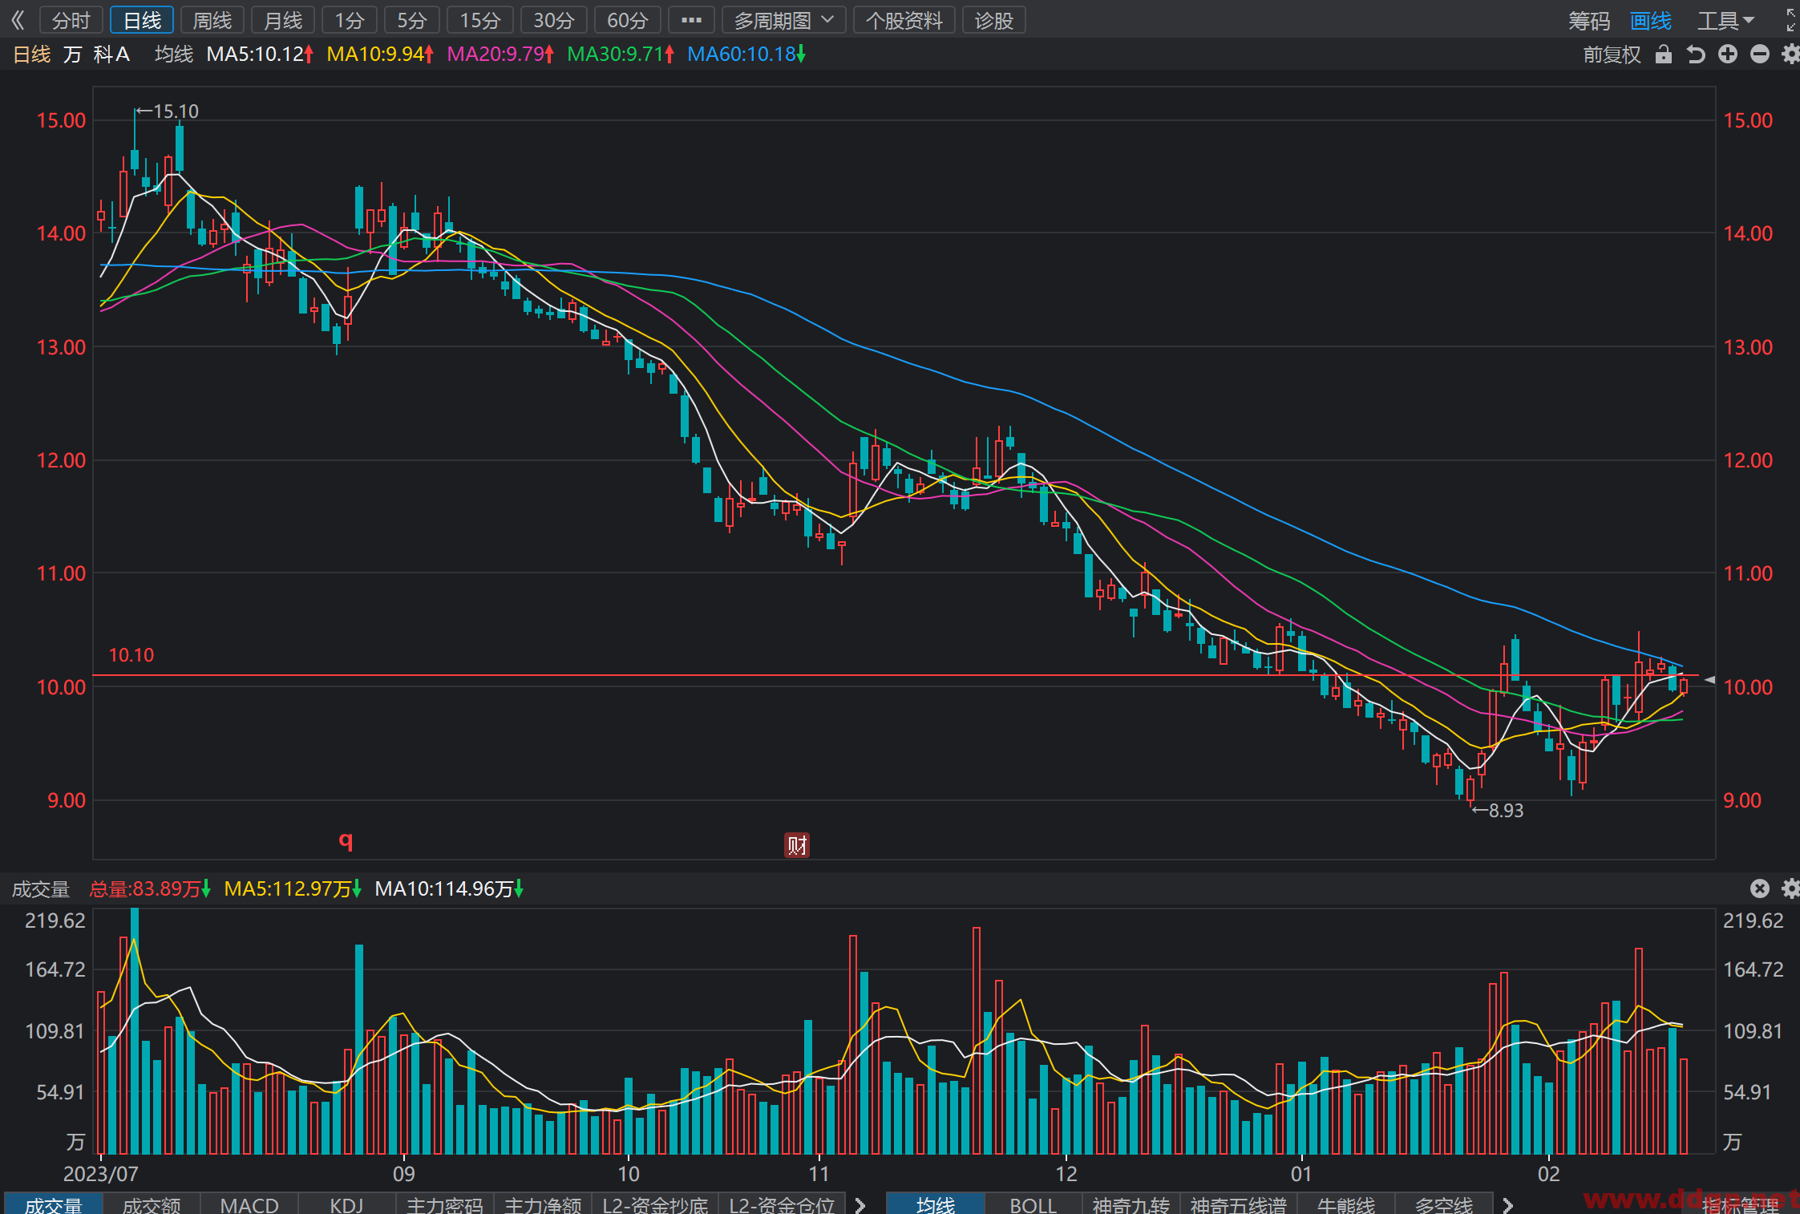Switch sub-chart to MACD

tap(249, 1204)
